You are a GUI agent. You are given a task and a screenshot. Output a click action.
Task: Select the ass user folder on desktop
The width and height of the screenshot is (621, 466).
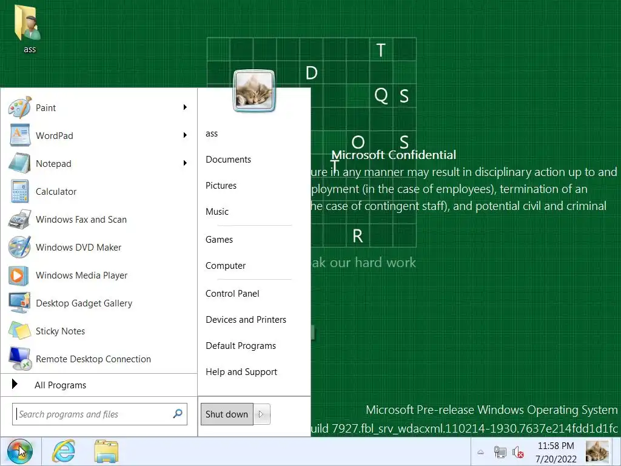[x=28, y=29]
